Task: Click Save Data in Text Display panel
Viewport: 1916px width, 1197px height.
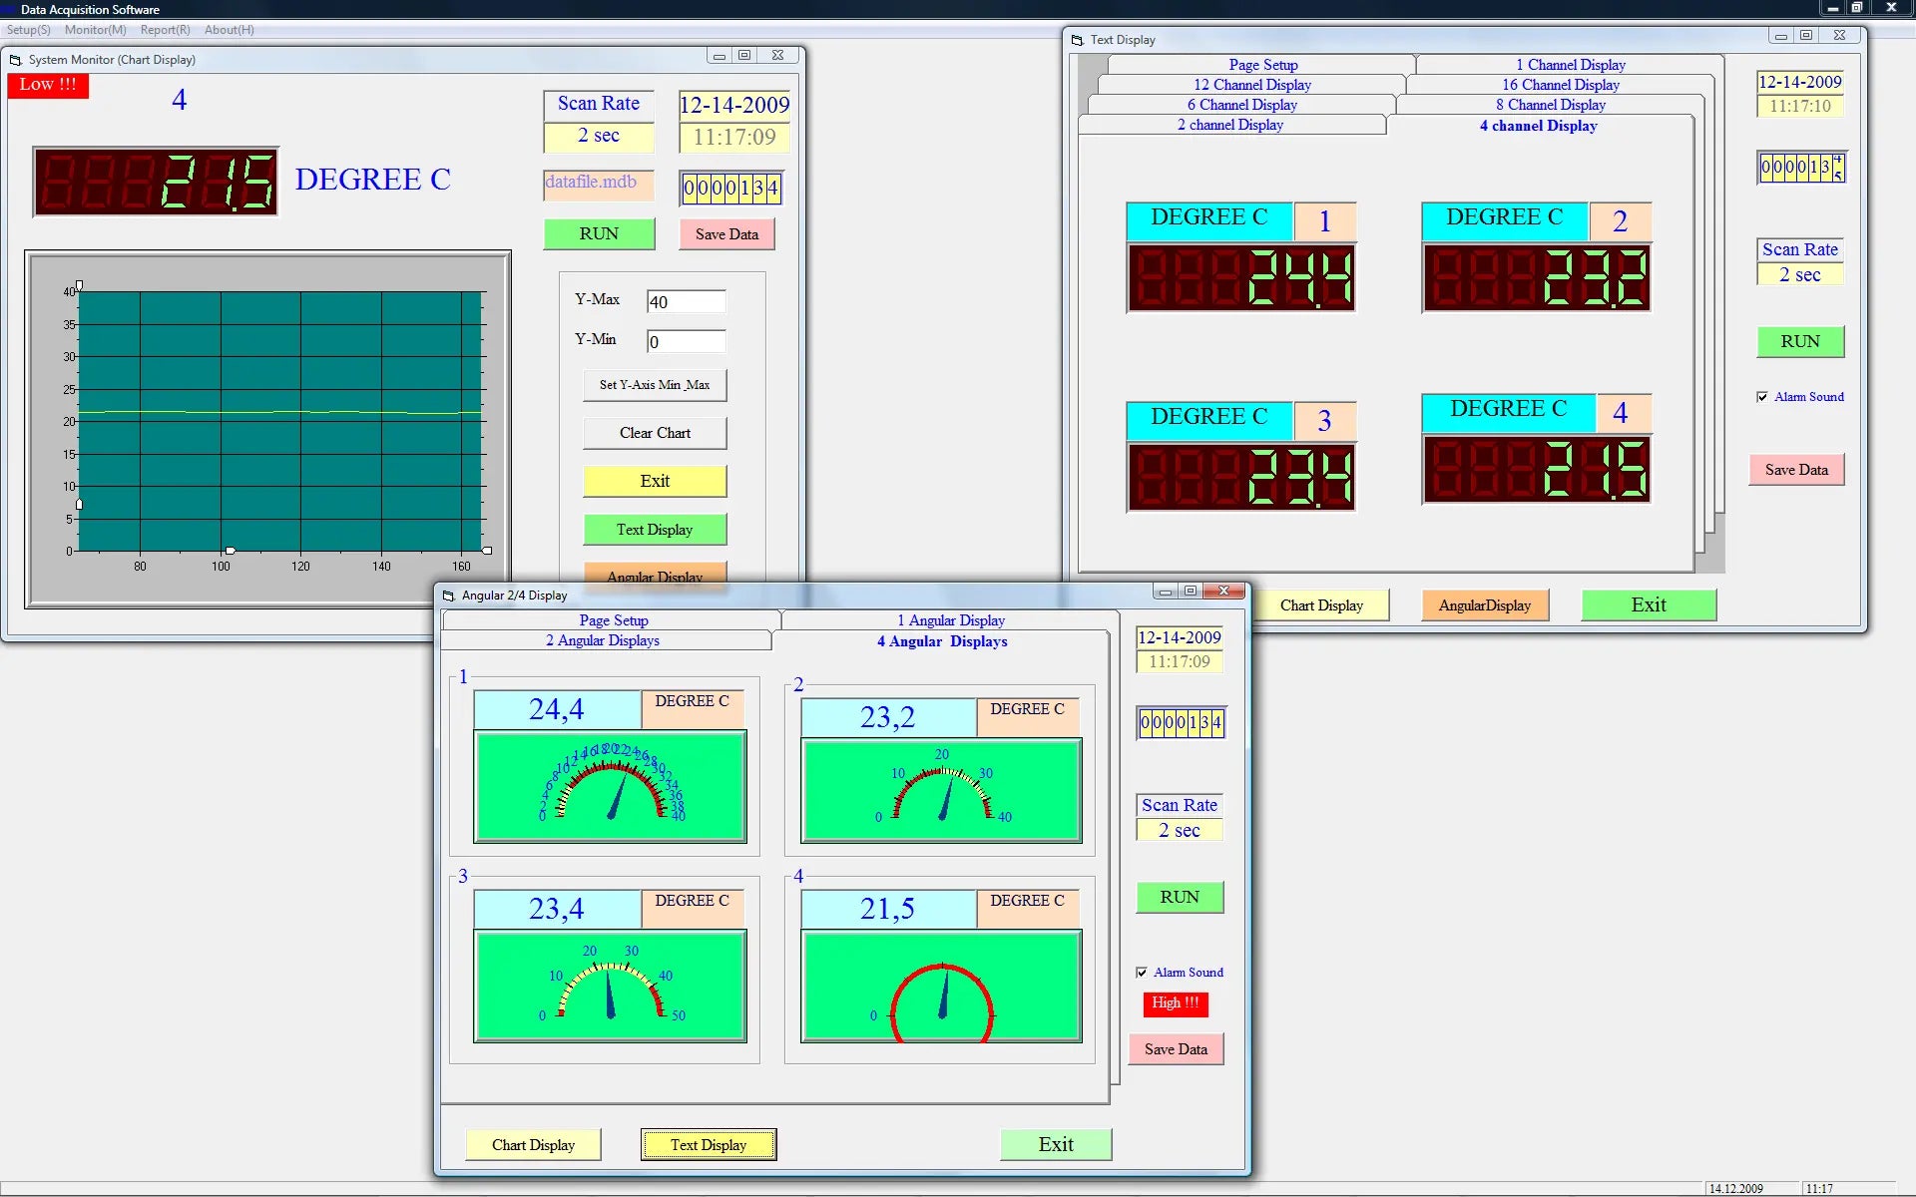Action: pyautogui.click(x=1796, y=469)
